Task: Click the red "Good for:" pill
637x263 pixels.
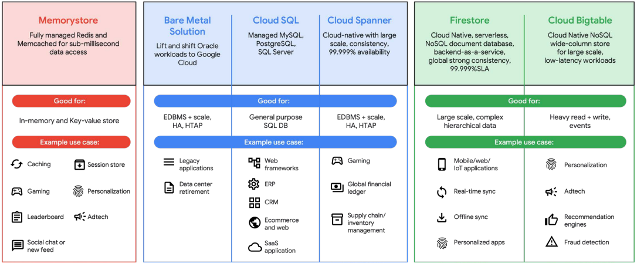Action: (x=72, y=101)
